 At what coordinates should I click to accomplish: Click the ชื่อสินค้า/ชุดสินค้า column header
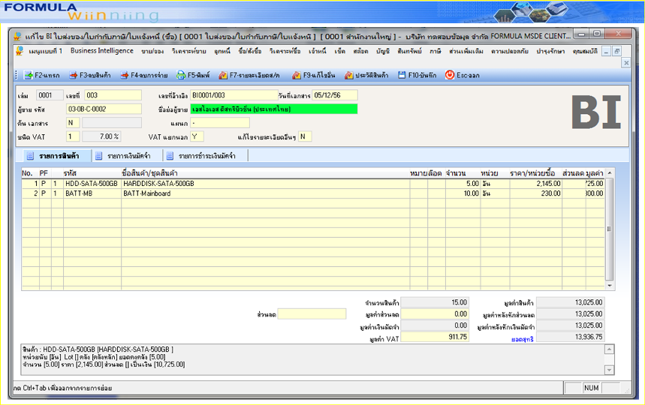coord(149,173)
